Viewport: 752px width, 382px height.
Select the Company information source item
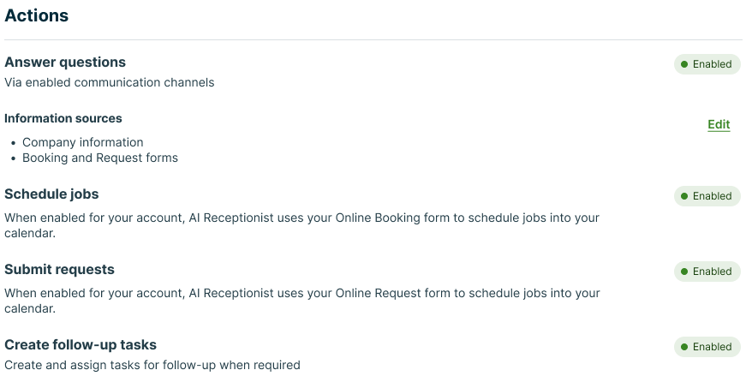click(x=83, y=142)
